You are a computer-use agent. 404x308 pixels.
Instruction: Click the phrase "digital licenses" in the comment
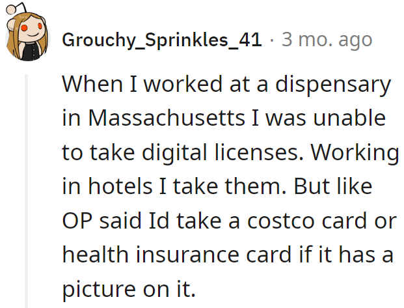(222, 152)
